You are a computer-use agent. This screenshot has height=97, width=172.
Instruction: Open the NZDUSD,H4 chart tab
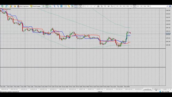[x=63, y=89]
